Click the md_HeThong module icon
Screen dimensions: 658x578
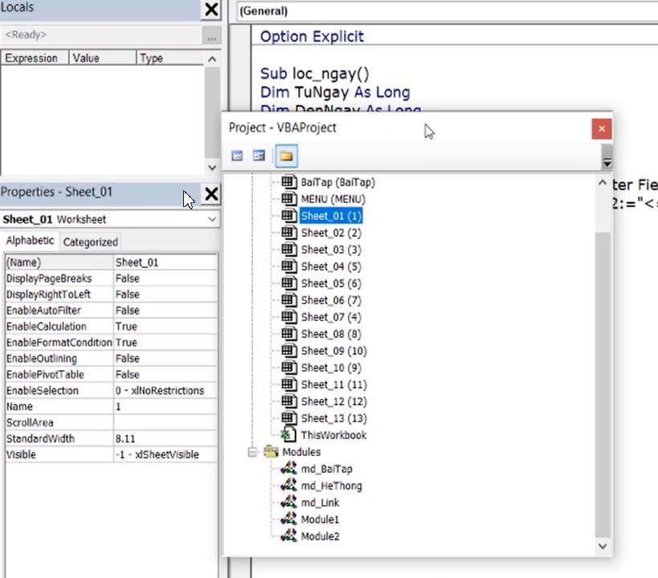coord(288,485)
